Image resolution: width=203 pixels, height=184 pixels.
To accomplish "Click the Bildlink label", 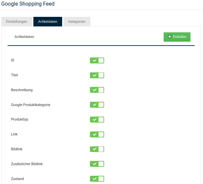I will (x=17, y=149).
